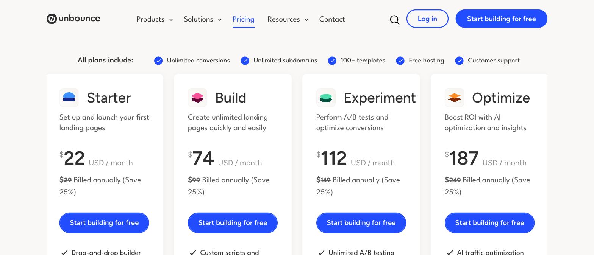Screen dimensions: 594x255
Task: Click the struck-through $29 price
Action: coord(66,180)
